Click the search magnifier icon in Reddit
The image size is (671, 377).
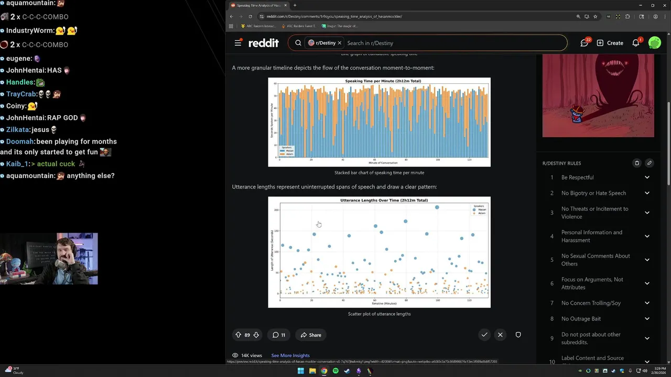(x=298, y=43)
